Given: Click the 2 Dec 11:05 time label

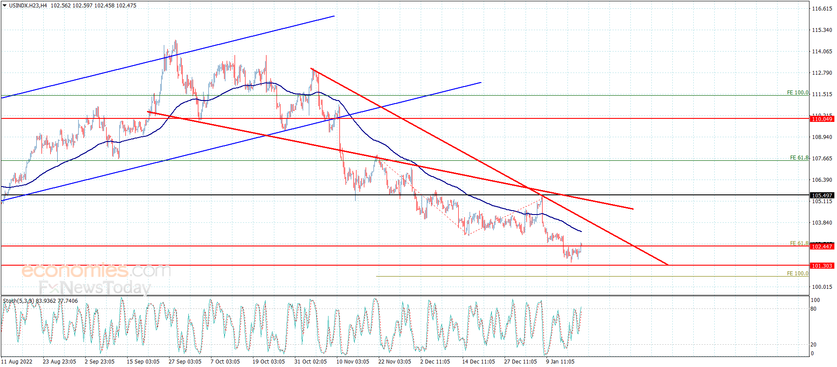Looking at the screenshot, I should click(x=435, y=361).
